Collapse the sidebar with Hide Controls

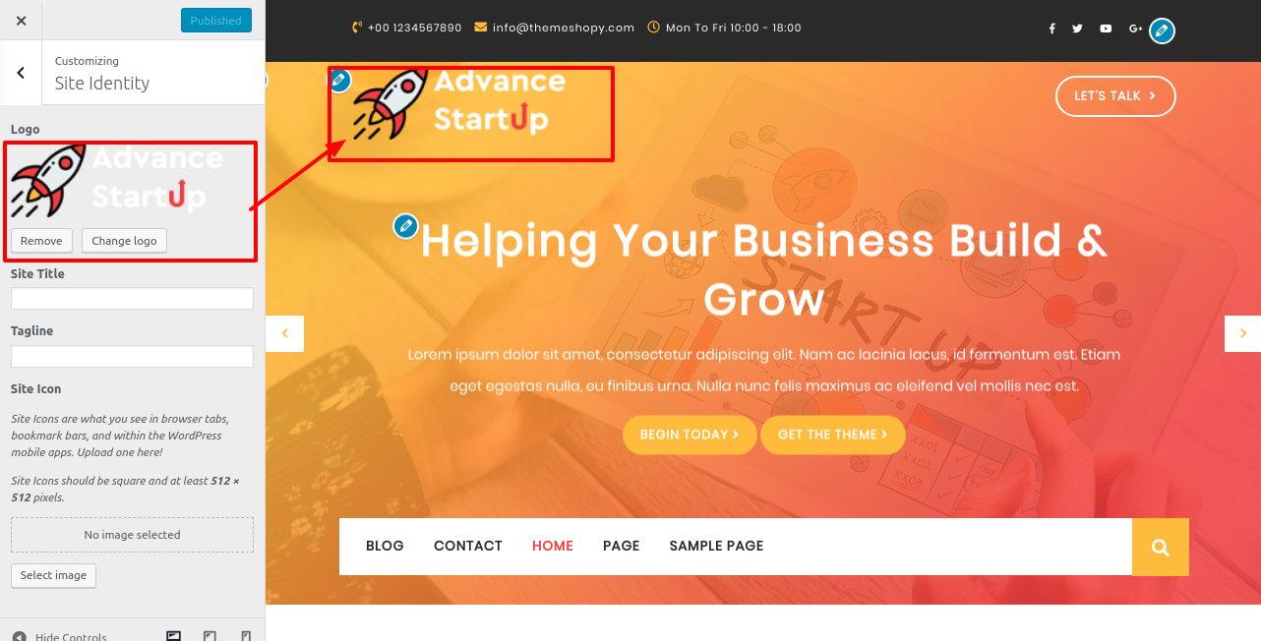(59, 636)
